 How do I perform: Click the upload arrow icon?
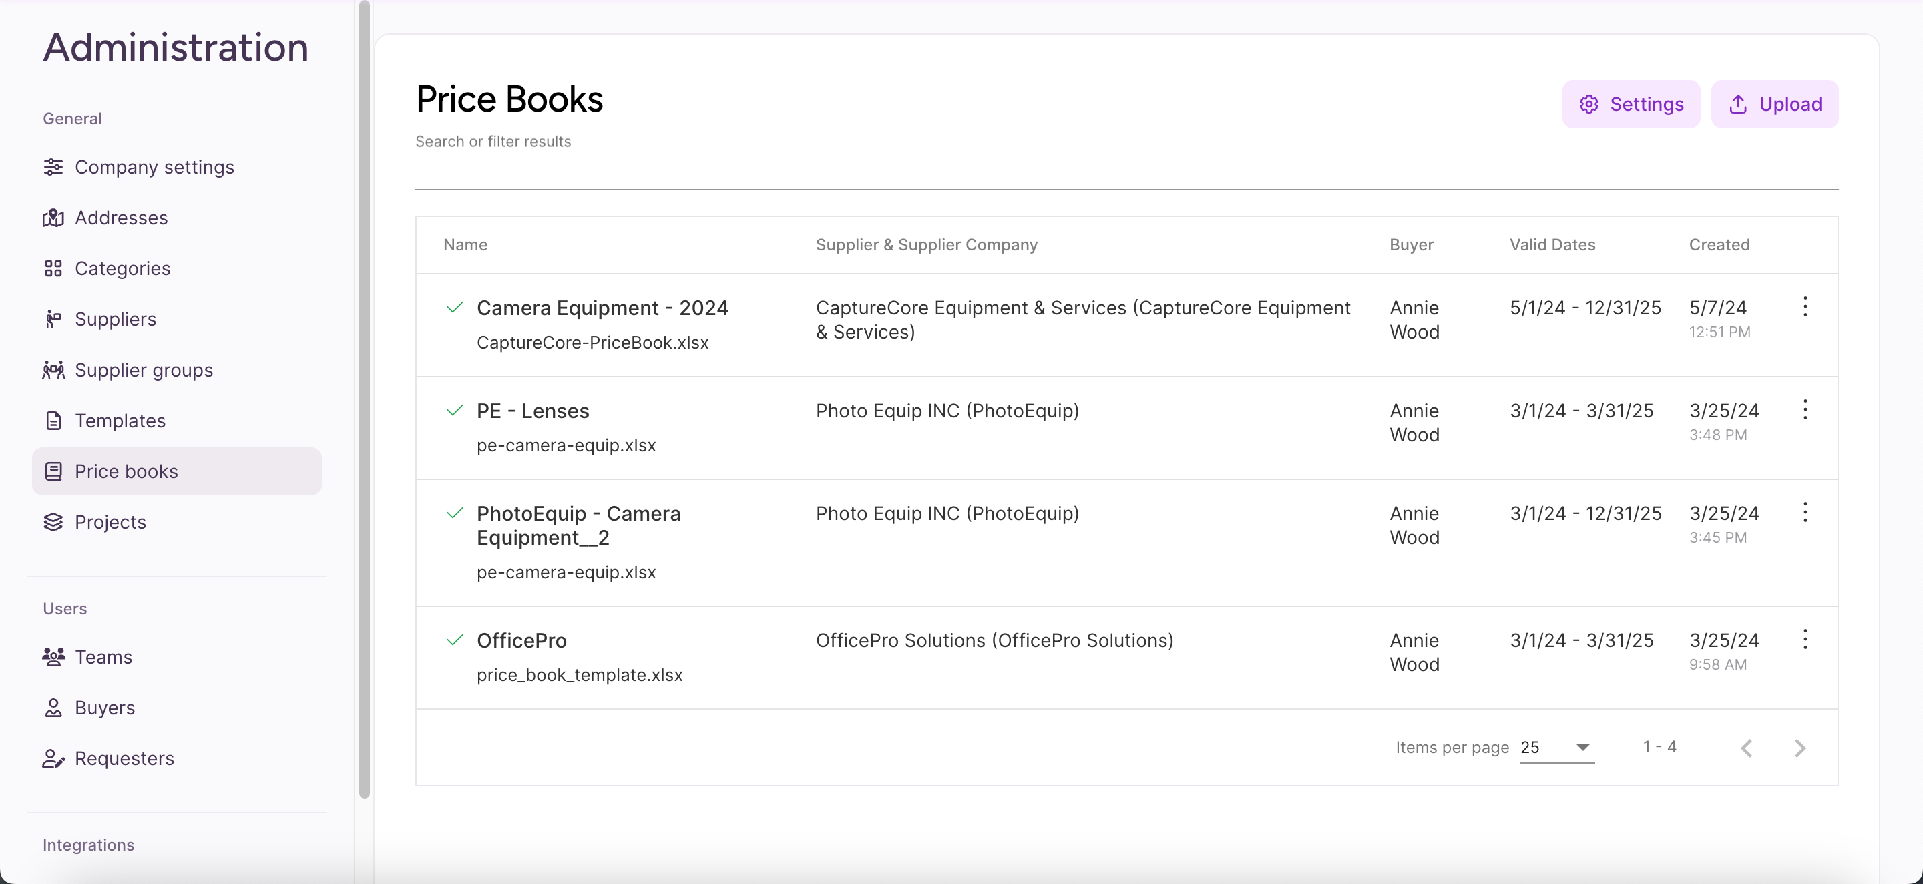[1738, 103]
